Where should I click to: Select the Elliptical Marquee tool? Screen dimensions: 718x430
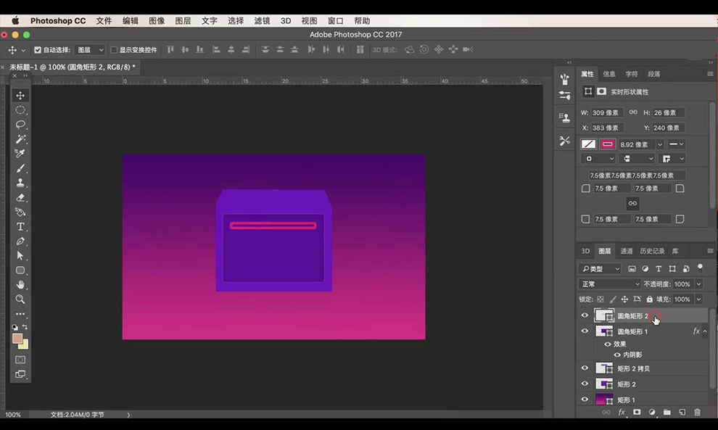pos(20,110)
